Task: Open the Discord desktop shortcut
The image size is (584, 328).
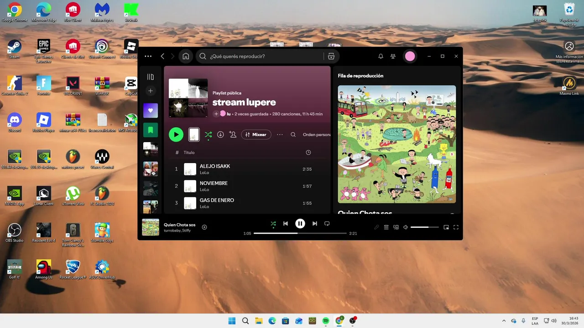Action: [x=14, y=123]
